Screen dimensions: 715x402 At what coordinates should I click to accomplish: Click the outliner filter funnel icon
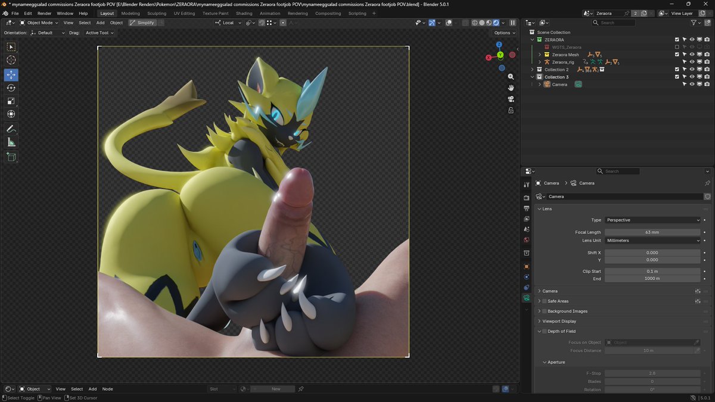tap(694, 23)
